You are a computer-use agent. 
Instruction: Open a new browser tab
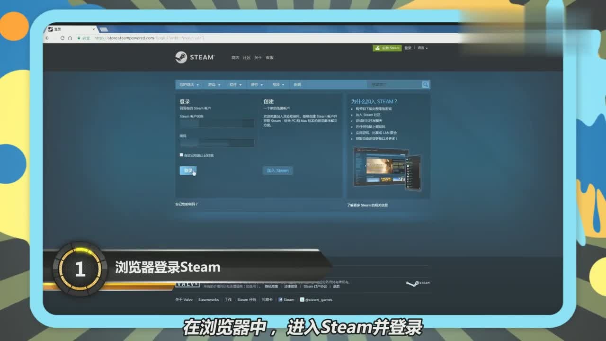[x=104, y=29]
